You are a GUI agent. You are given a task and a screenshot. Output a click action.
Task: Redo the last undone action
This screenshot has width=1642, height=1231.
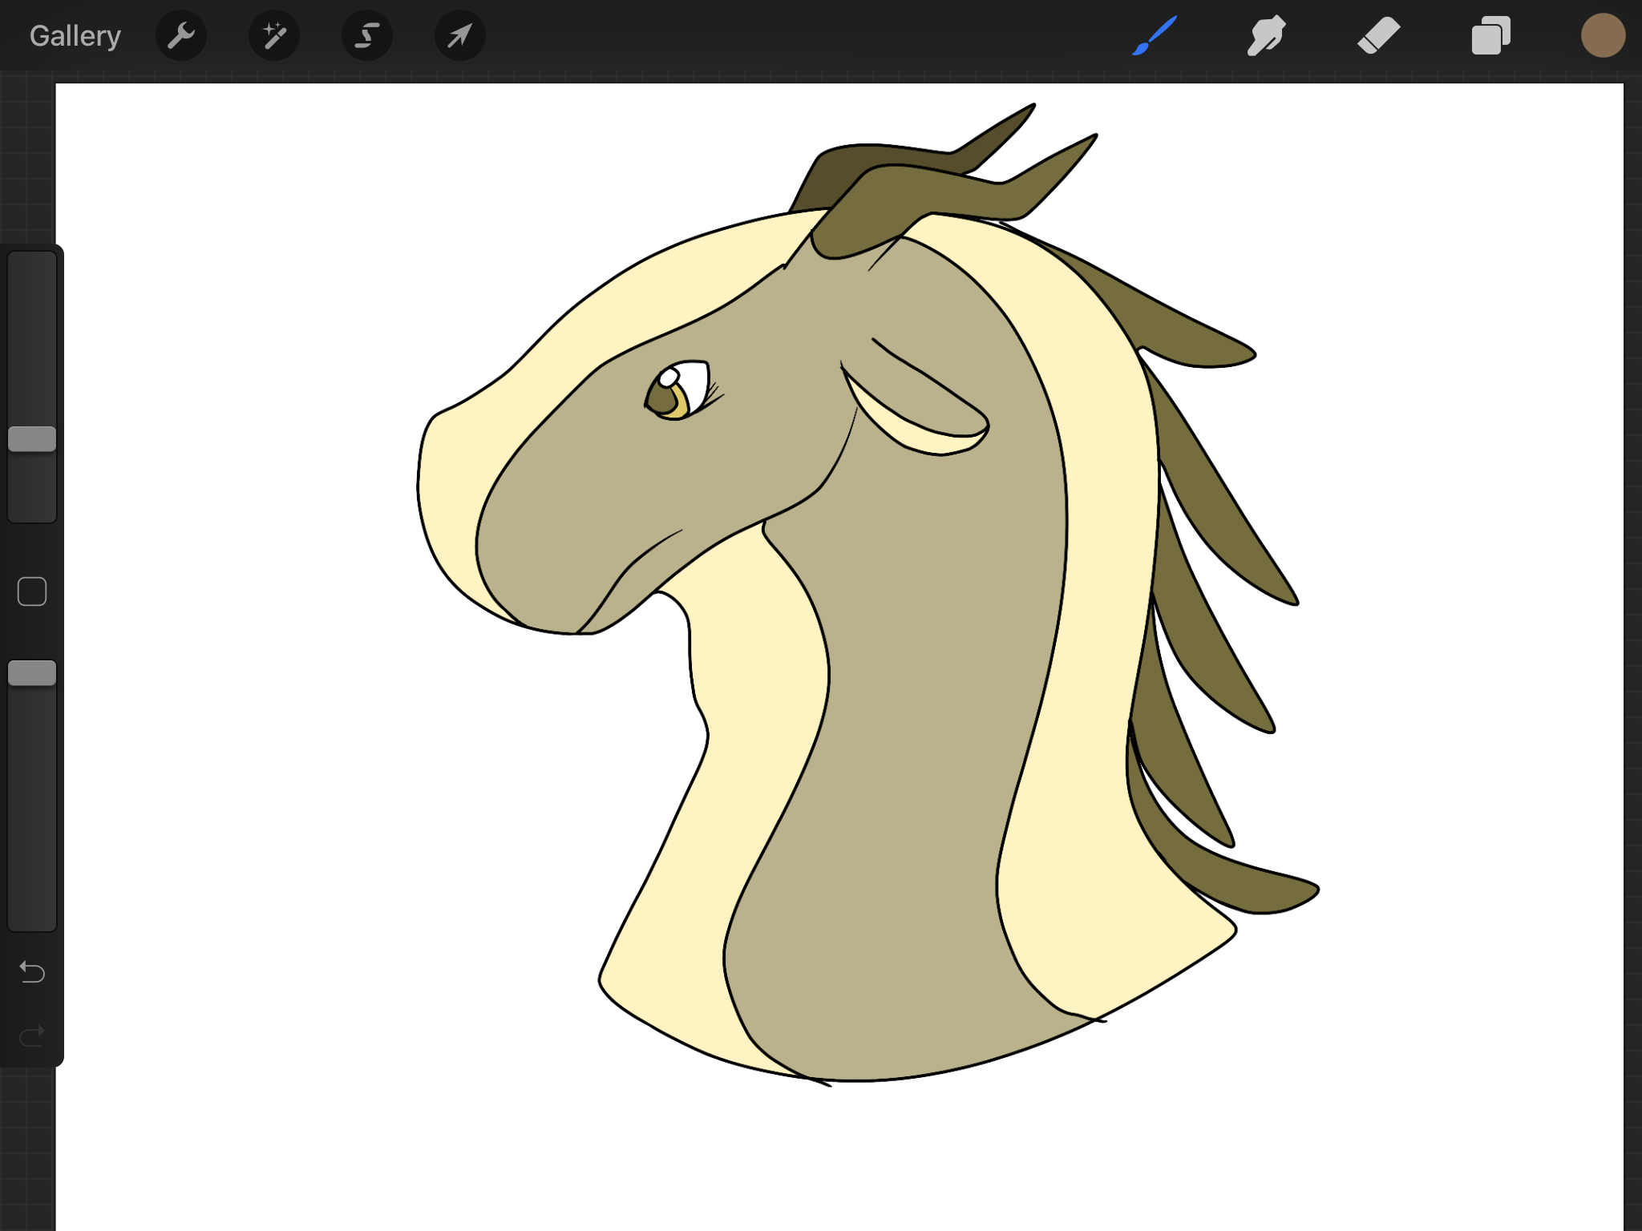[x=32, y=1036]
